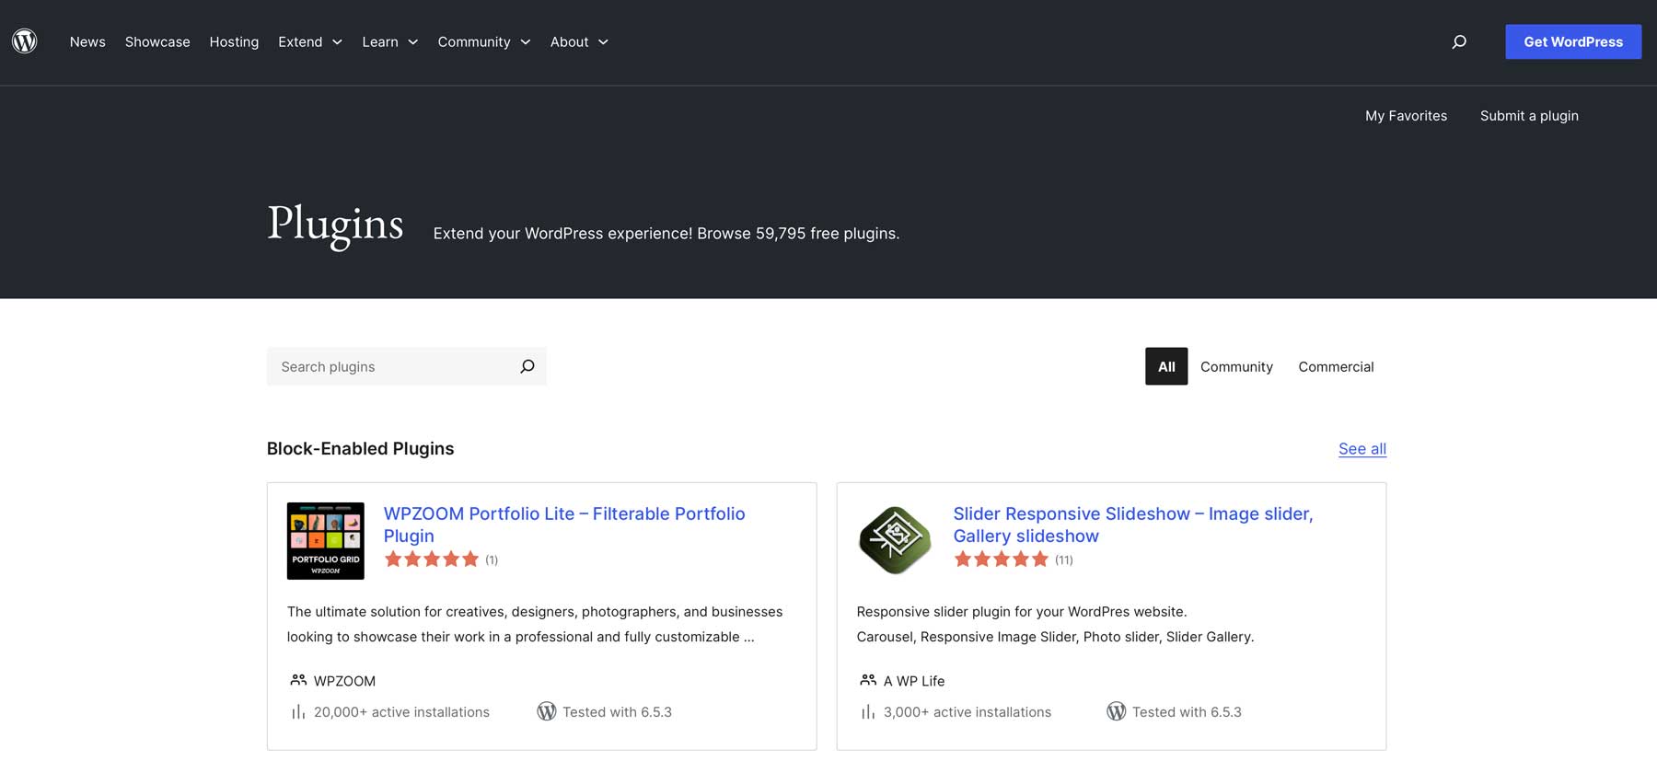This screenshot has height=761, width=1657.
Task: Click WordPress icon beside Slider Tested with
Action: click(1117, 711)
